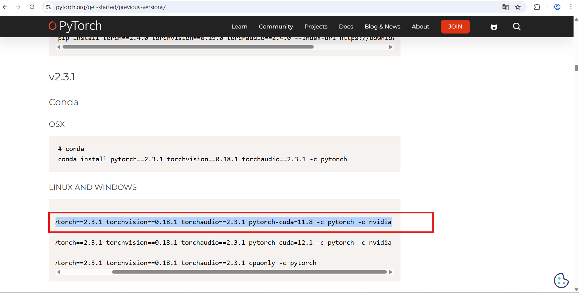Open the Docs menu

346,27
